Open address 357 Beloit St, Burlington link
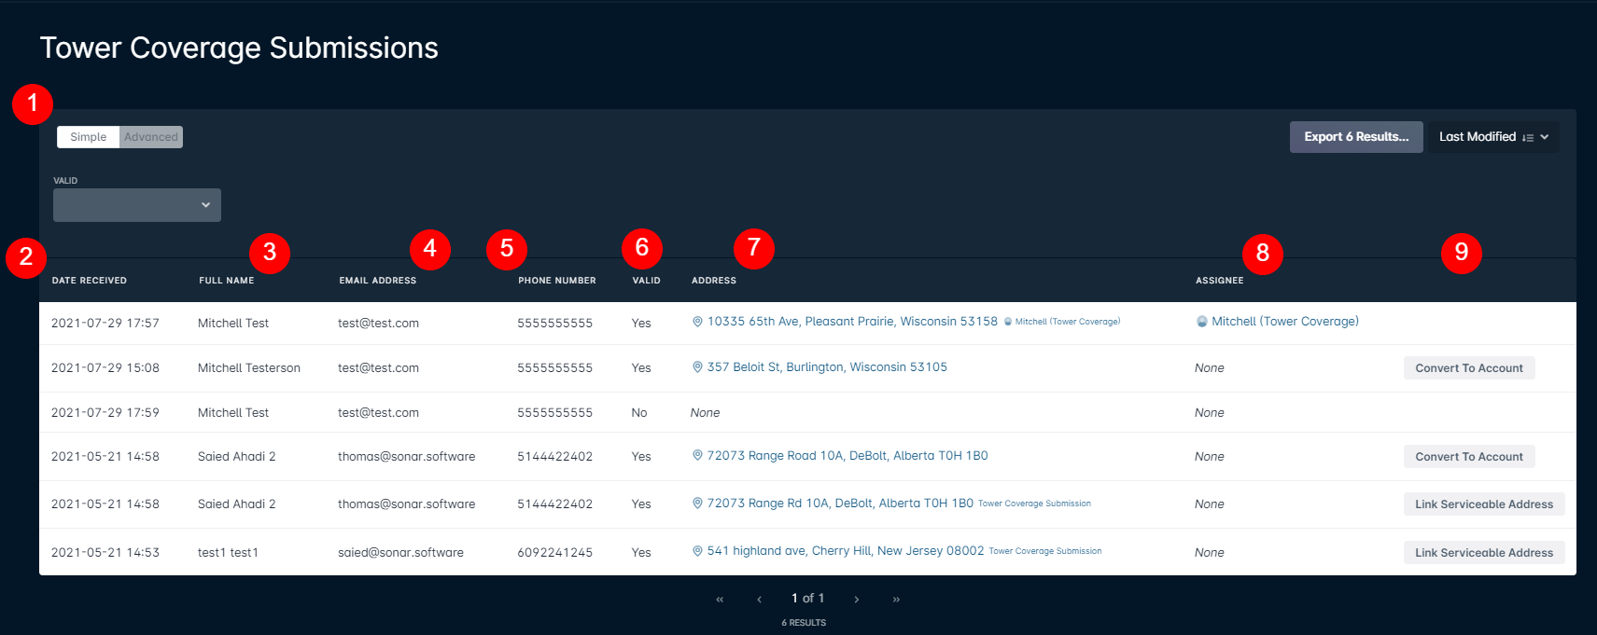1597x635 pixels. [827, 367]
